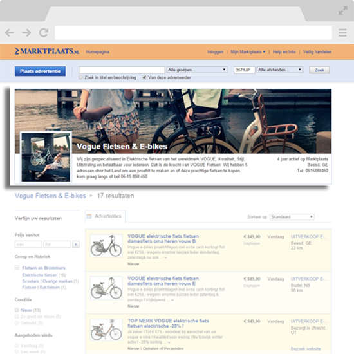Click the Marktplaats.nl logo
The height and width of the screenshot is (354, 354).
(47, 51)
